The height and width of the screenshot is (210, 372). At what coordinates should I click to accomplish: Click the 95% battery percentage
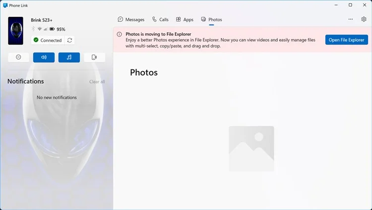tap(61, 29)
